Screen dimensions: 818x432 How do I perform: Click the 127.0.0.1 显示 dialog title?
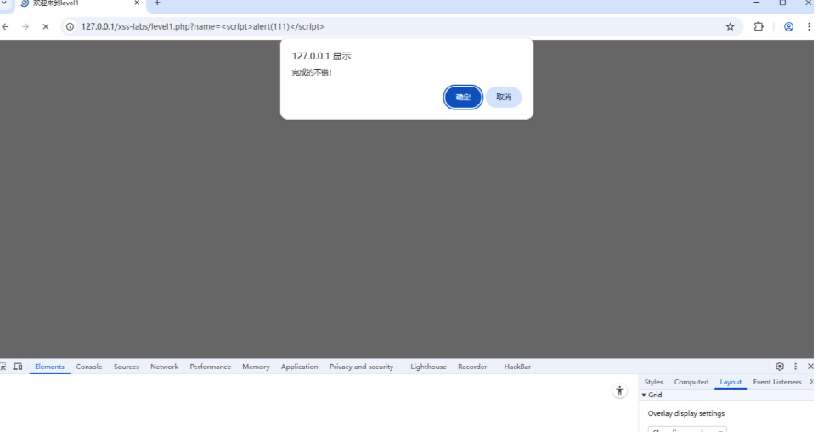coord(321,56)
